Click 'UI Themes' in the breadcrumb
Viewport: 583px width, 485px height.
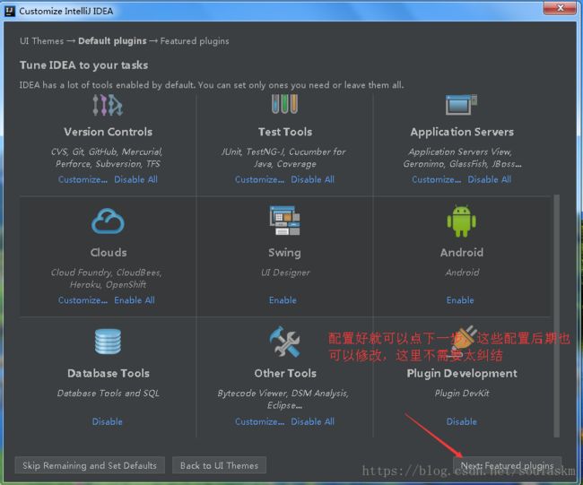coord(41,41)
